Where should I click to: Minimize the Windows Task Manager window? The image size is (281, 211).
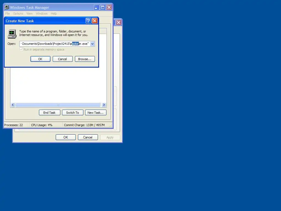tap(96, 7)
